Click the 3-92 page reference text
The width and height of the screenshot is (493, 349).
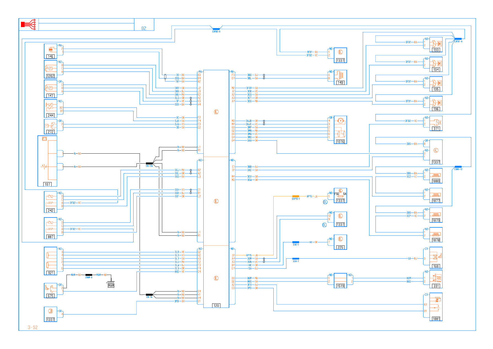tap(33, 327)
